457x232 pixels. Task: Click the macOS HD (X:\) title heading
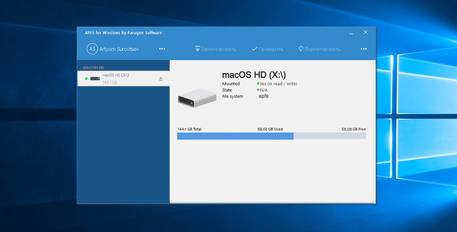tap(254, 75)
